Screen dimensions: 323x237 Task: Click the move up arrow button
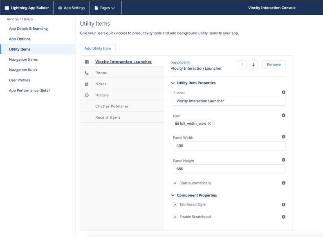242,64
